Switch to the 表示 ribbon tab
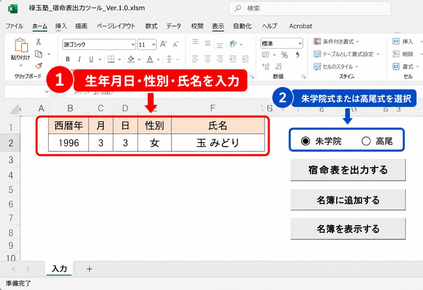This screenshot has width=423, height=290. coord(218,26)
